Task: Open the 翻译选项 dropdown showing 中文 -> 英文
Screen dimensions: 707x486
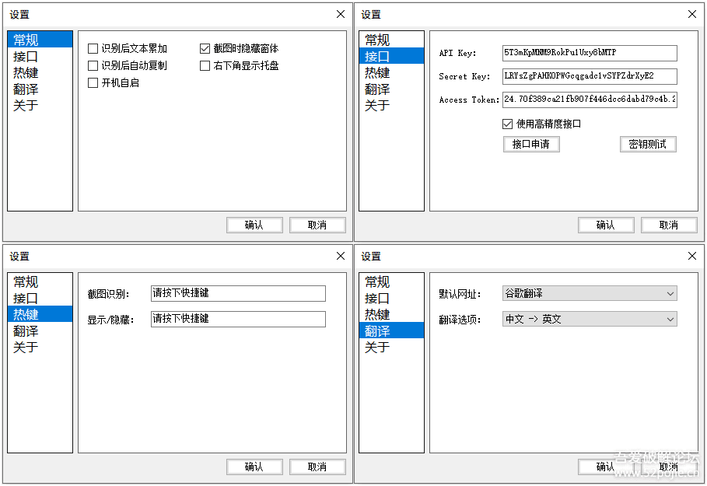Action: [590, 319]
